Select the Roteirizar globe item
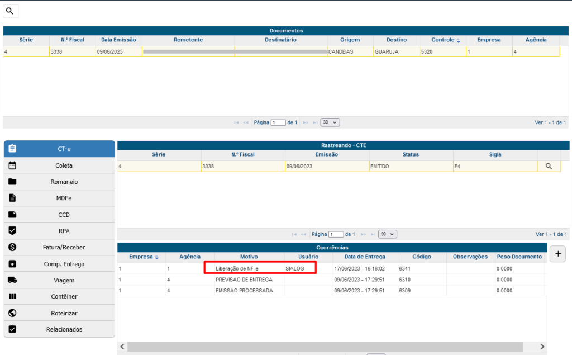The image size is (572, 355). tap(59, 313)
